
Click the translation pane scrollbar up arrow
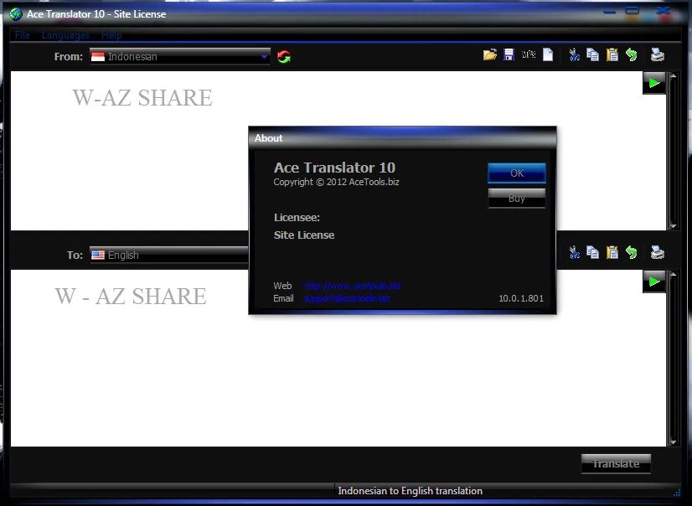point(673,275)
